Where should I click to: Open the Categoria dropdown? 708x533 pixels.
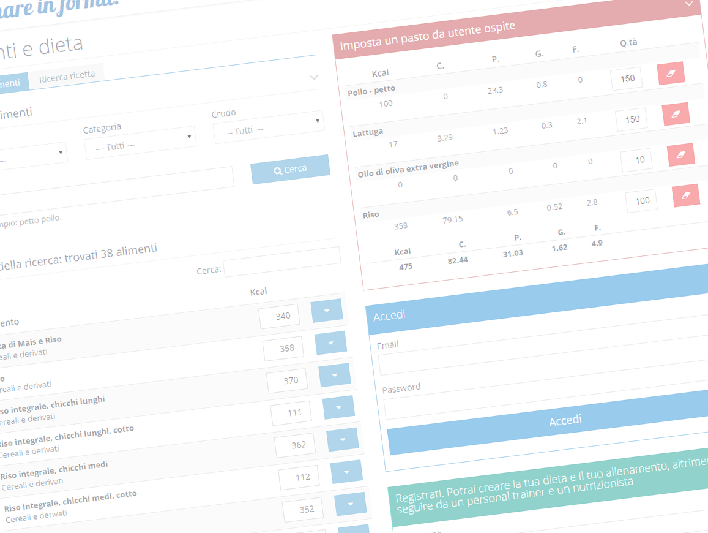coord(140,143)
